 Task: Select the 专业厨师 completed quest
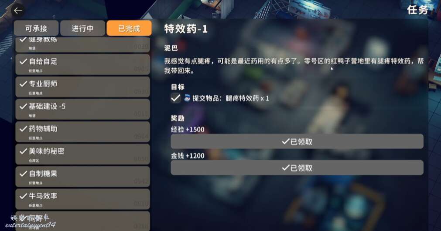click(83, 87)
